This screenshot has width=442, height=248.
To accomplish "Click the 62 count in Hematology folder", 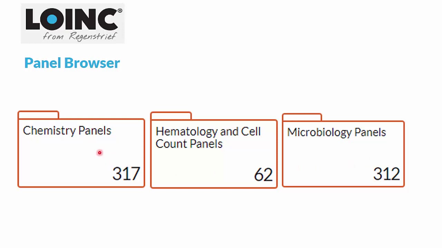I will coord(263,175).
